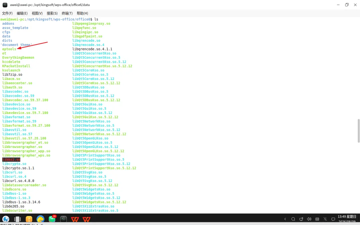Click the libQt5DBusKso.so.5.12.12 file name

point(96,100)
